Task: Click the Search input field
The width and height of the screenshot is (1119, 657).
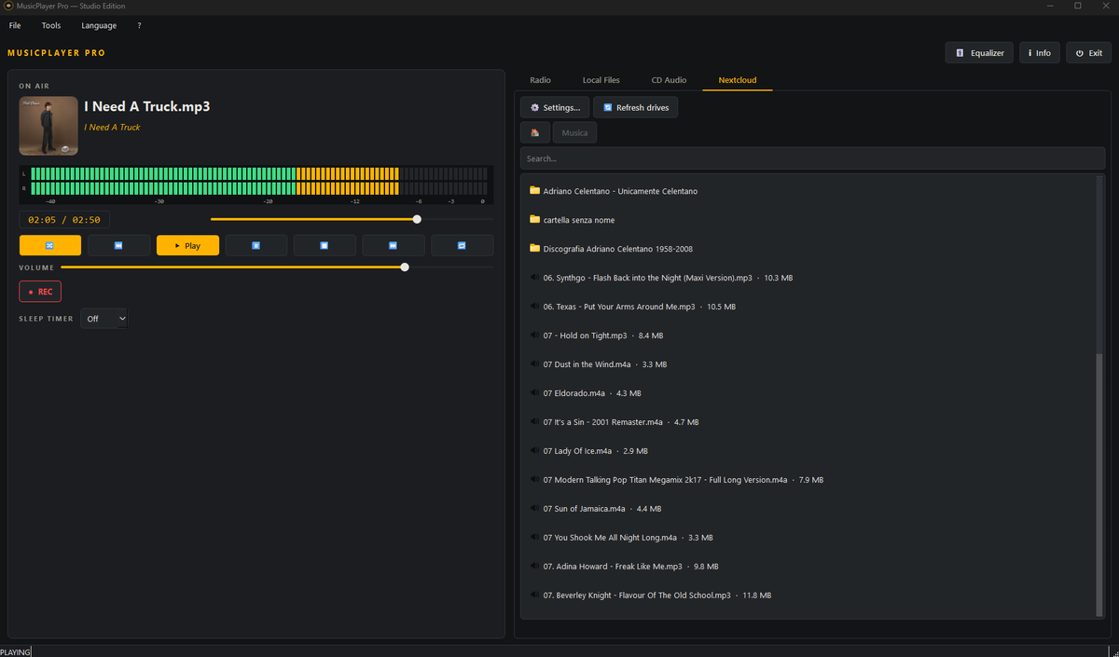Action: coord(812,158)
